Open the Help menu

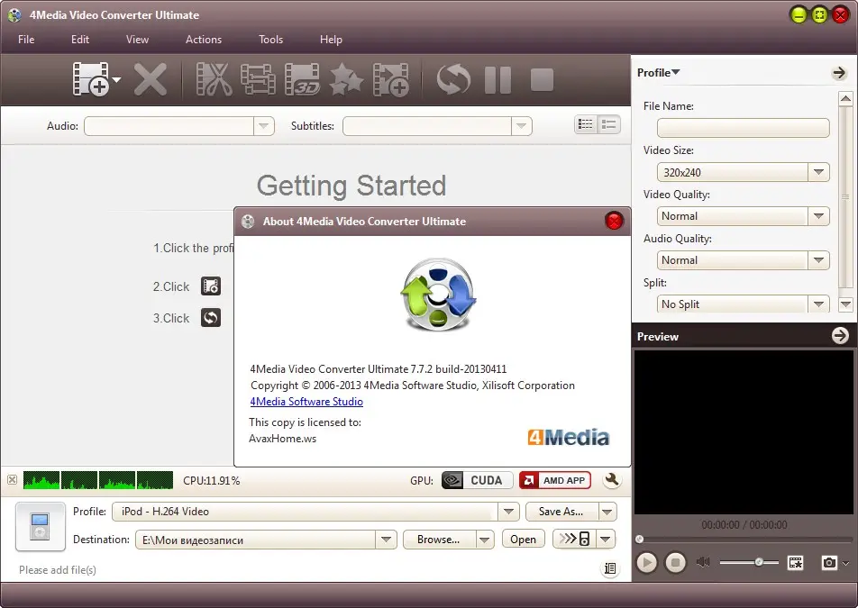331,40
